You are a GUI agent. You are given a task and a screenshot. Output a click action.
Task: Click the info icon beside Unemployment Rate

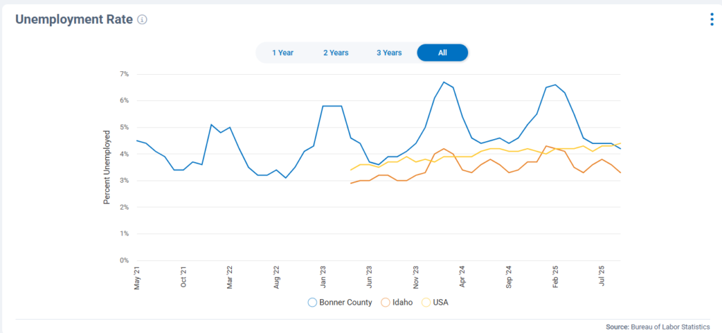tap(142, 20)
